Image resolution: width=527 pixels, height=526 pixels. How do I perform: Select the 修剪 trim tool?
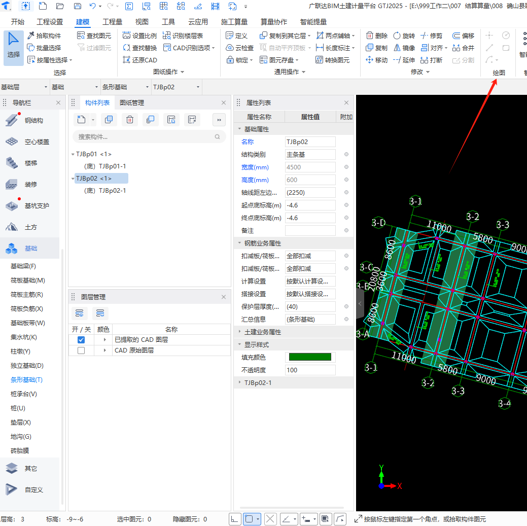pyautogui.click(x=432, y=36)
